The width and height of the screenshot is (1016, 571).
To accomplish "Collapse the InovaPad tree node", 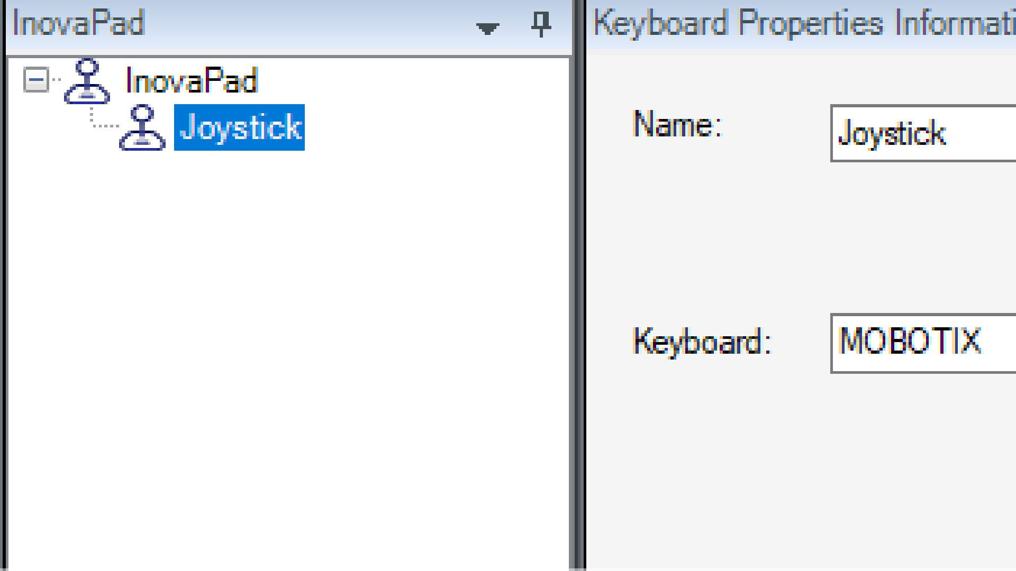I will [36, 80].
